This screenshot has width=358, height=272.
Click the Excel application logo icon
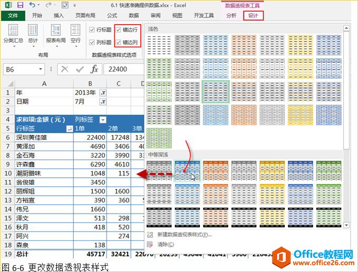pos(8,5)
